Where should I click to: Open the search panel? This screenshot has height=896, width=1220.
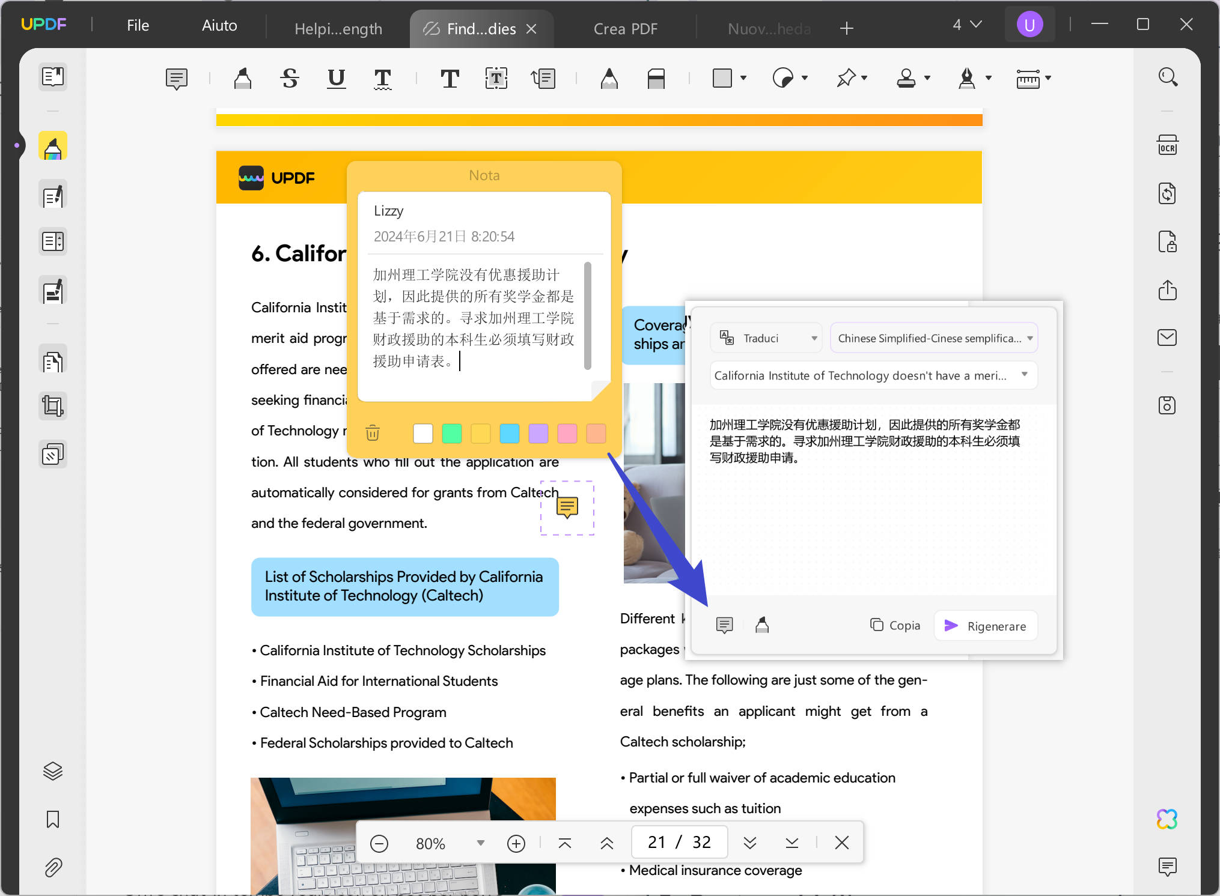tap(1168, 77)
